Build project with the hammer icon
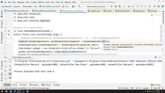Viewport: 165px width, 93px height. click(79, 6)
